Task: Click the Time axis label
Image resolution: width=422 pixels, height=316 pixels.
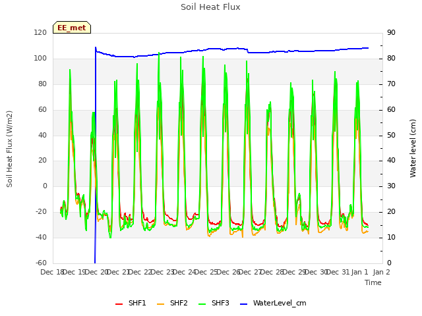Action: [x=373, y=282]
